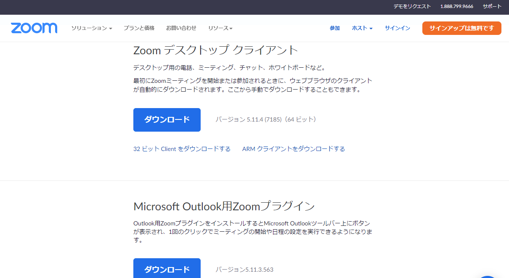
Task: Go to プランと価格 page
Action: [139, 28]
